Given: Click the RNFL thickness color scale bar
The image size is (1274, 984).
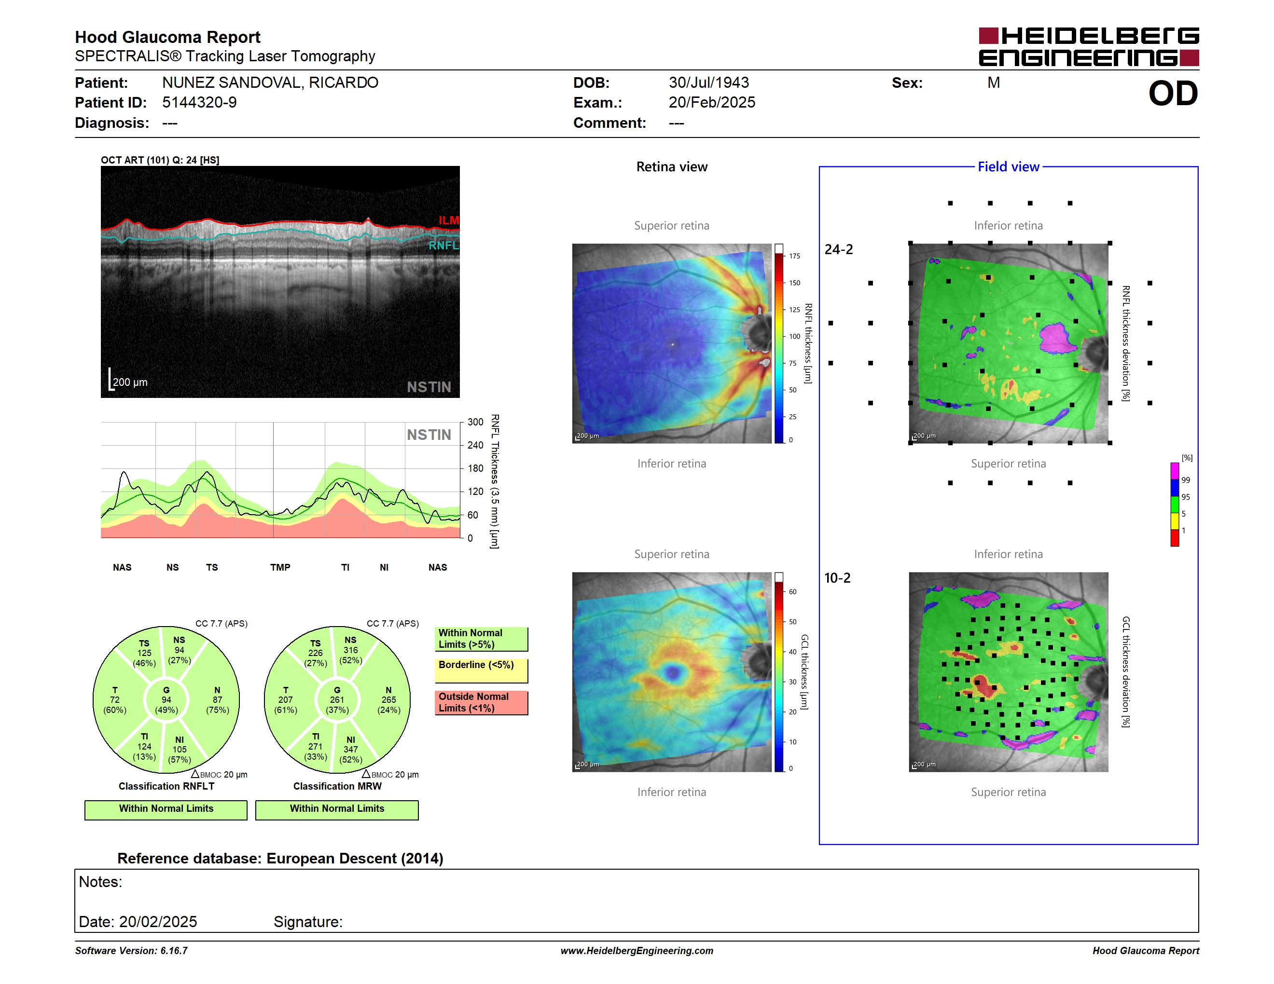Looking at the screenshot, I should point(779,343).
